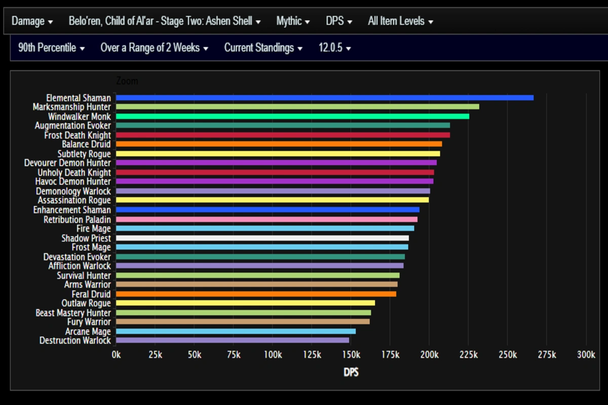Viewport: 608px width, 405px height.
Task: Select the Unholy Death Knight spec label
Action: coord(74,172)
